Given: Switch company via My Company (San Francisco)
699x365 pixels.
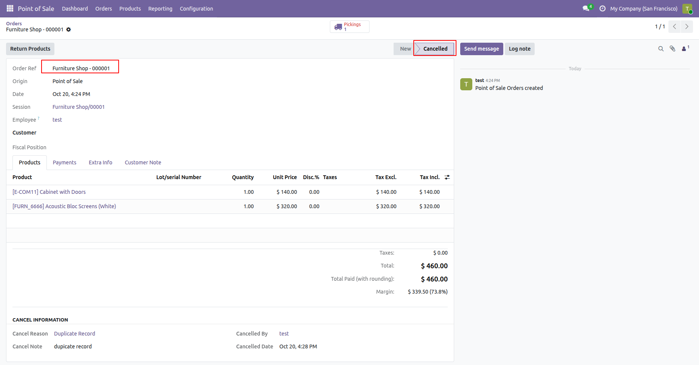Looking at the screenshot, I should [644, 9].
